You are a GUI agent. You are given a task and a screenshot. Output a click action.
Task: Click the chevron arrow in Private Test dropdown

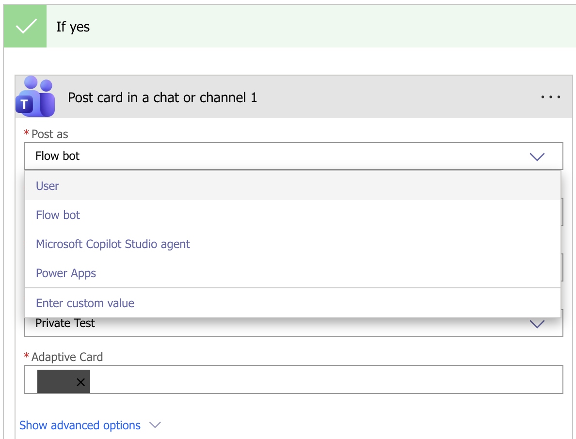[x=537, y=324]
